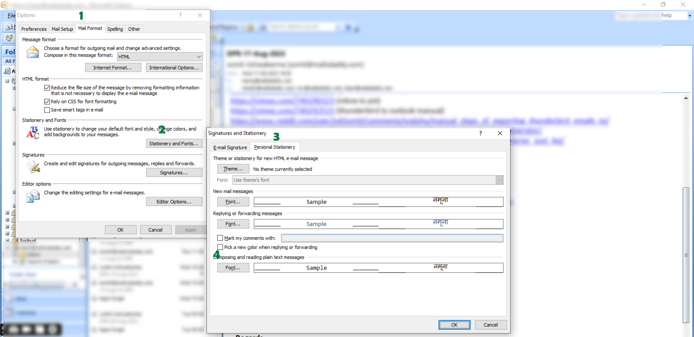
Task: Switch to the E-mail Signature tab
Action: tap(230, 147)
